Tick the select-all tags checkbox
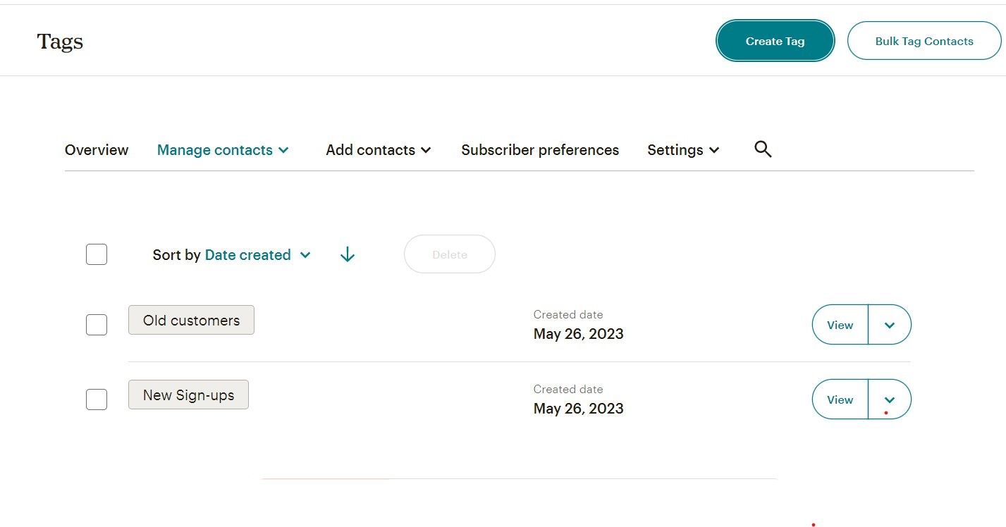 tap(97, 254)
